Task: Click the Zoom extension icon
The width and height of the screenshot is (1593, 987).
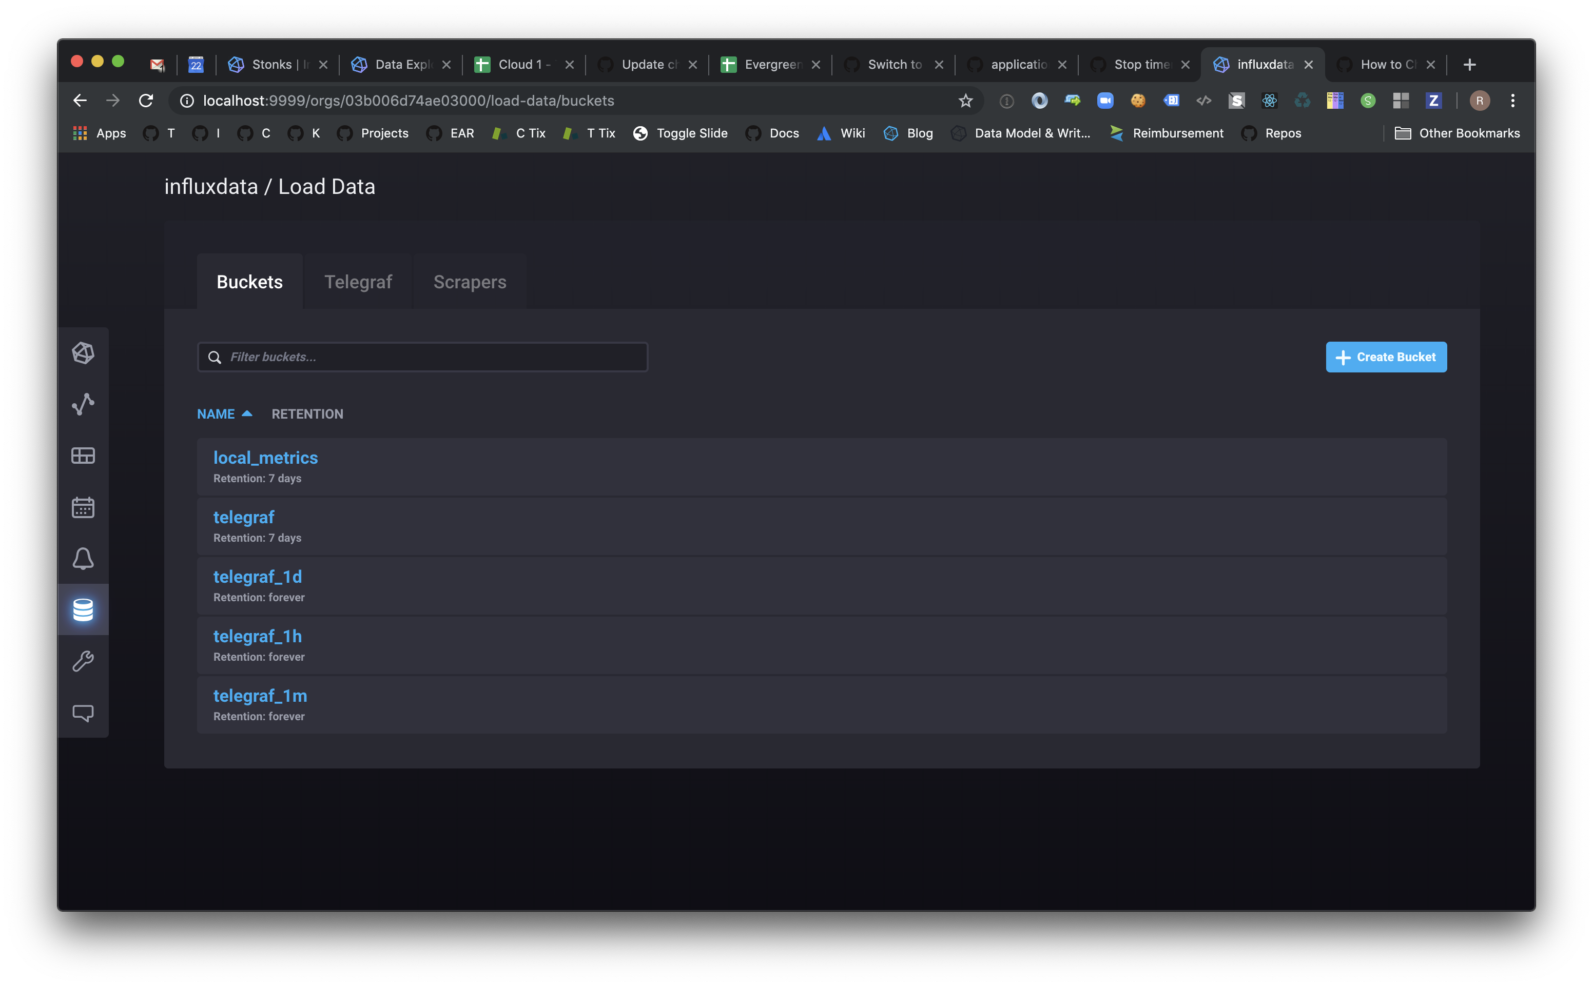Action: click(1104, 101)
